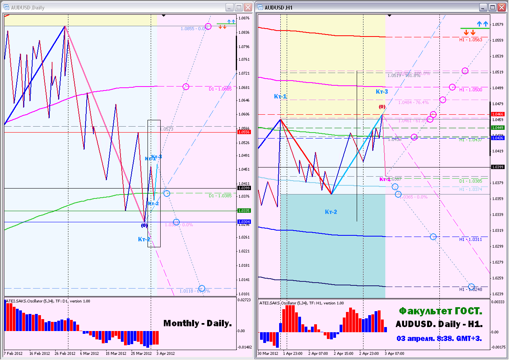Minimize the AUDUSD,Daily window
509x360 pixels.
tap(229, 7)
